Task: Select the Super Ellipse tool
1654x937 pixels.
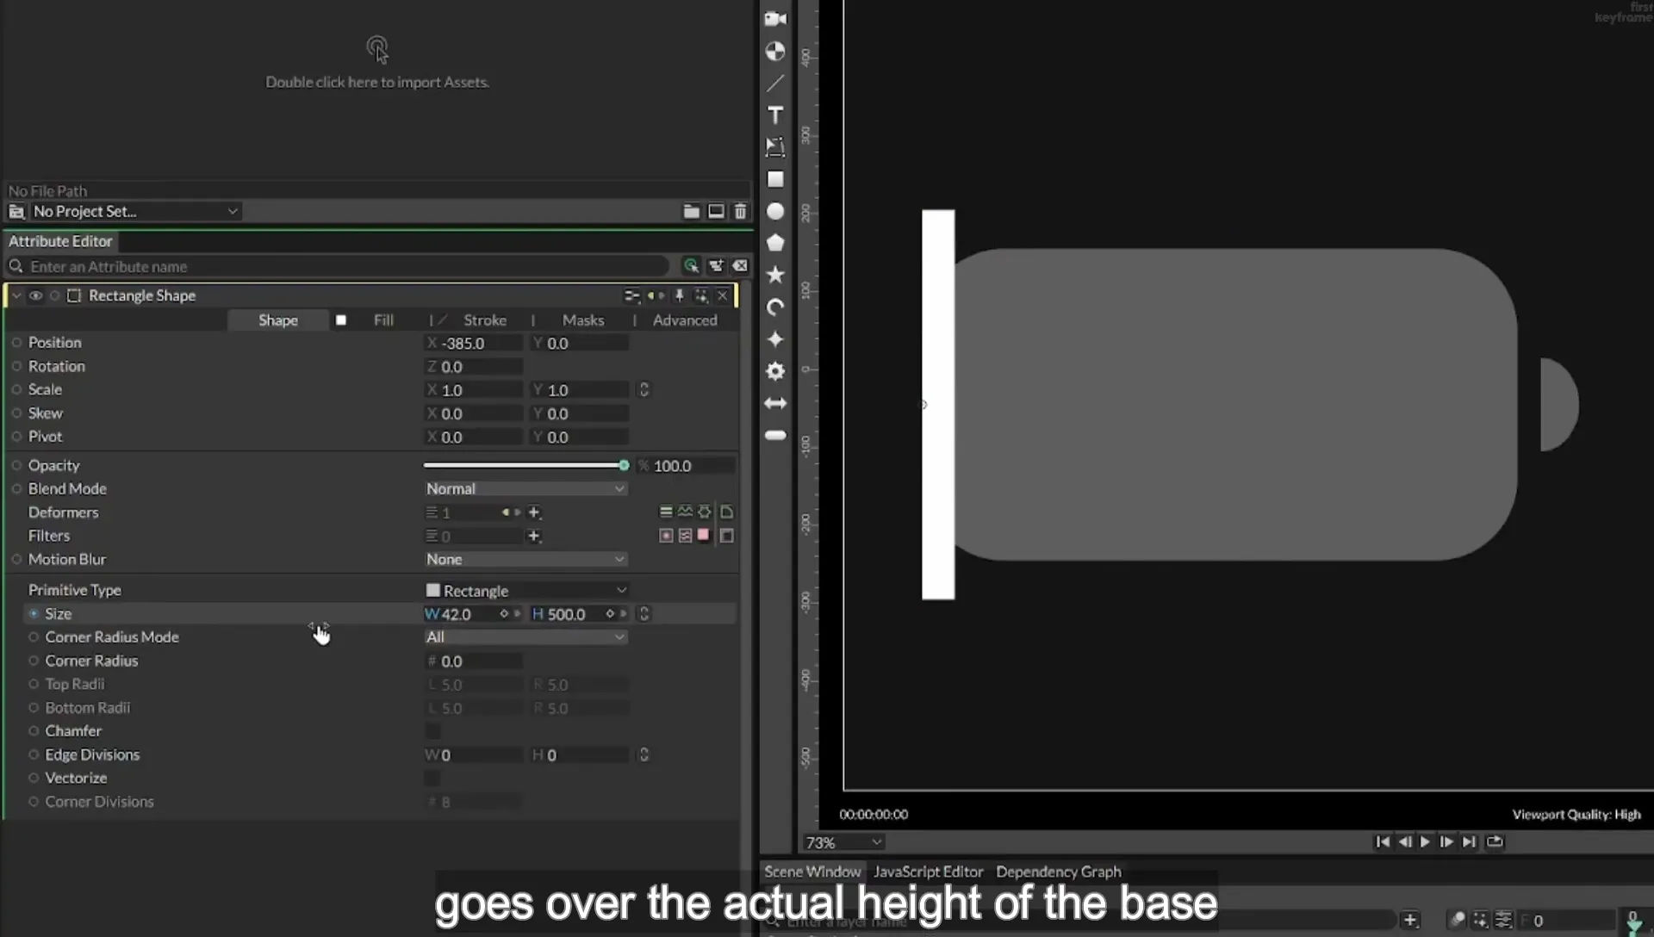Action: [775, 339]
